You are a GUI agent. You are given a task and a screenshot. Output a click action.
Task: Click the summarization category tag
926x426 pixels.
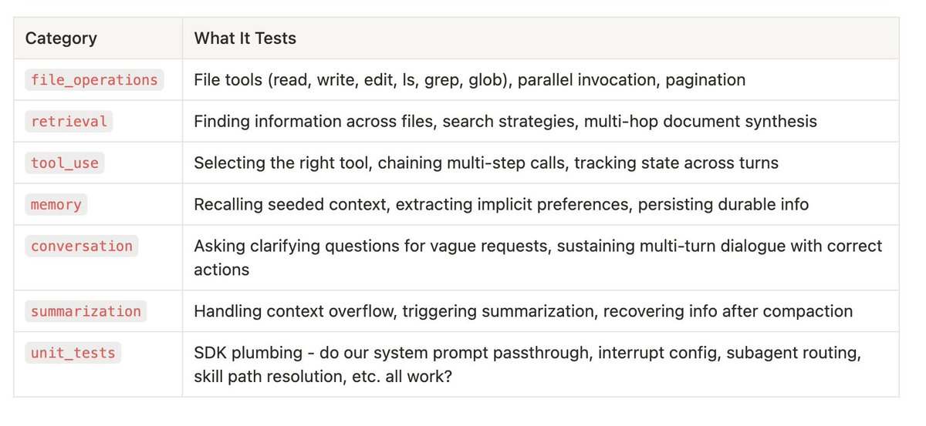pos(86,311)
